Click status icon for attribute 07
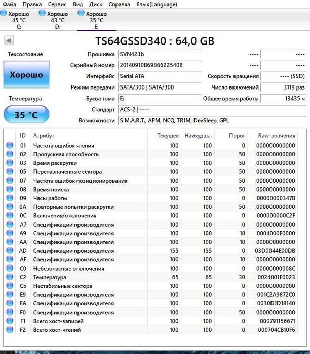Image resolution: width=310 pixels, height=354 pixels. [x=10, y=181]
